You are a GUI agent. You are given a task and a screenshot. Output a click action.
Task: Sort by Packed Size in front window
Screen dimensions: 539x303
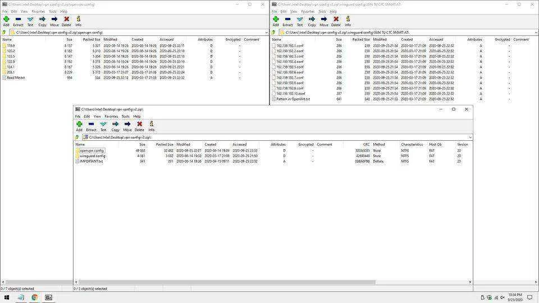point(165,144)
